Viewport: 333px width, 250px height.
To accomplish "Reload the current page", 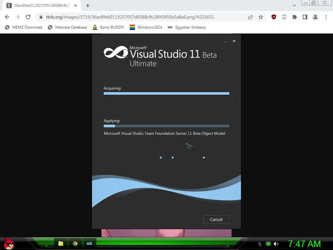I will point(28,17).
